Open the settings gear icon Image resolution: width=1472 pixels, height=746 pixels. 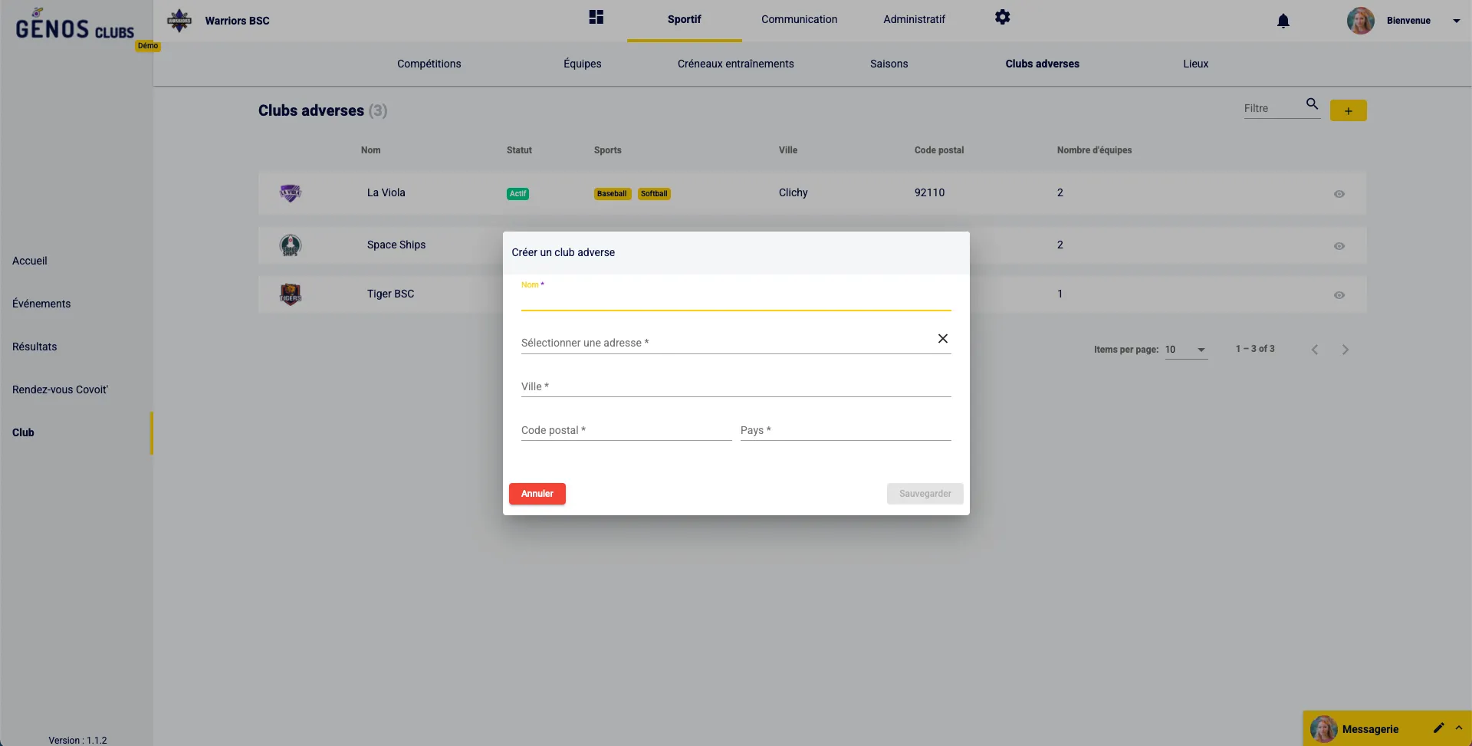pos(1002,18)
